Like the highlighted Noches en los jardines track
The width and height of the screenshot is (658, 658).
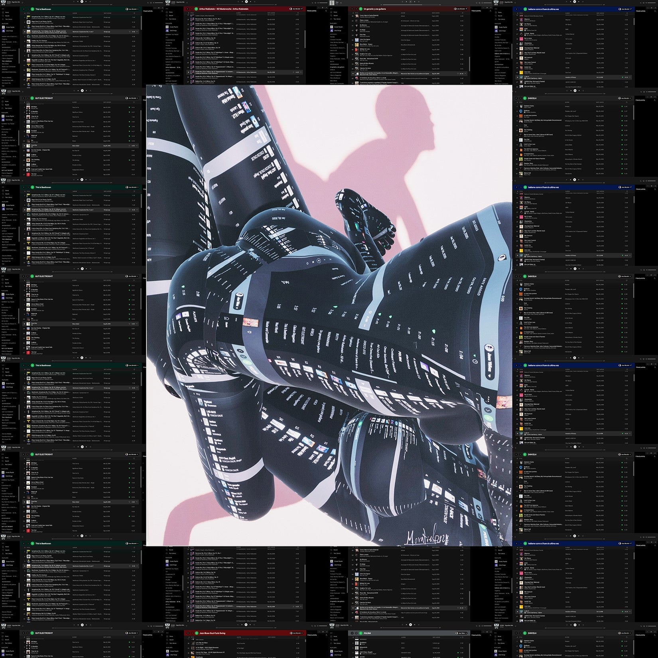(x=458, y=74)
